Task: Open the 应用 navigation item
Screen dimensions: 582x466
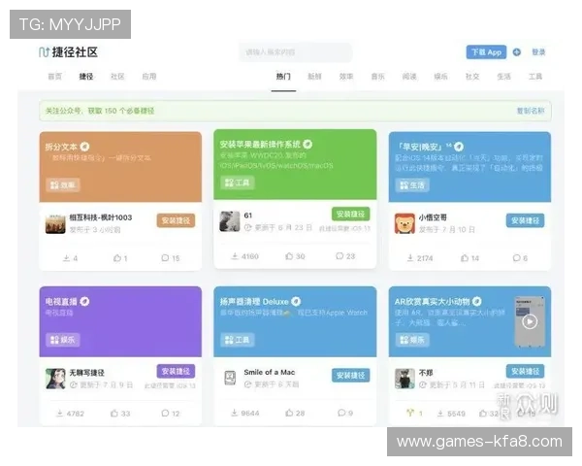Action: (149, 77)
